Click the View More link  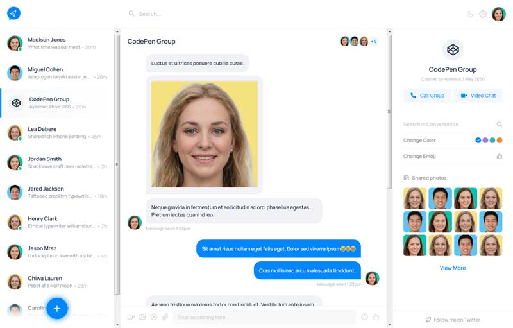coord(453,268)
